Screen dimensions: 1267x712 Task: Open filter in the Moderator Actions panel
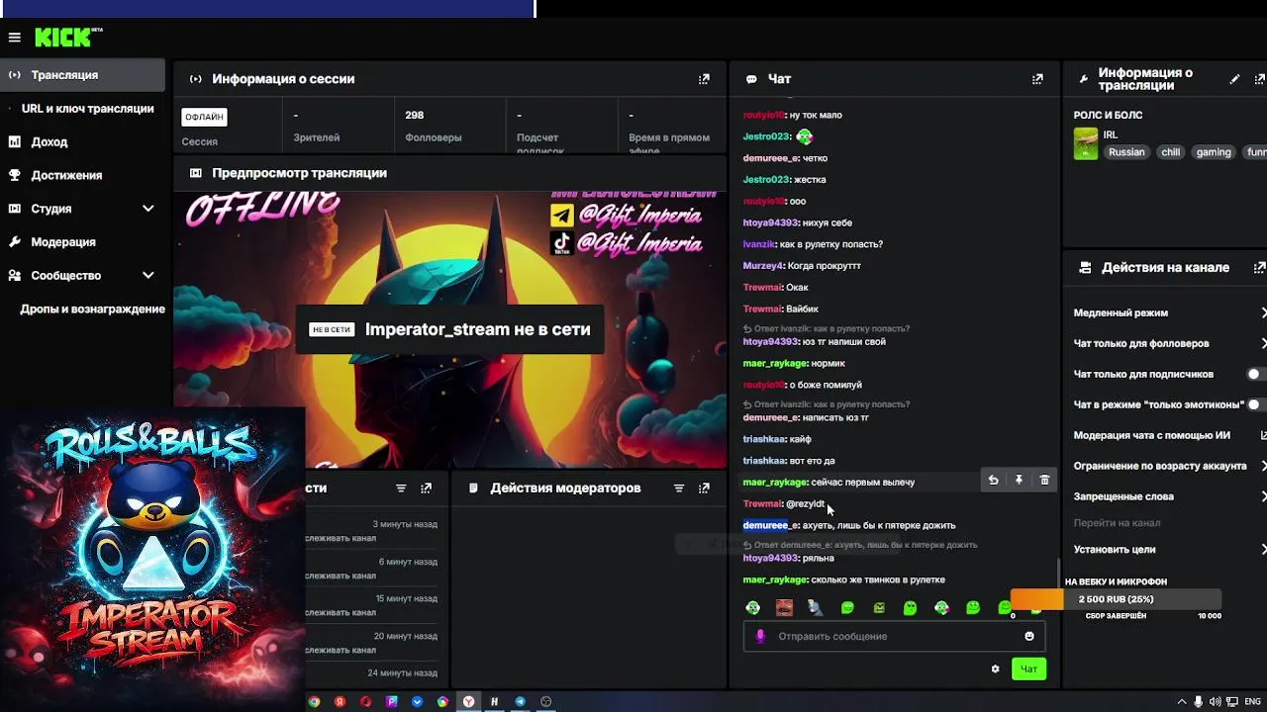(679, 489)
